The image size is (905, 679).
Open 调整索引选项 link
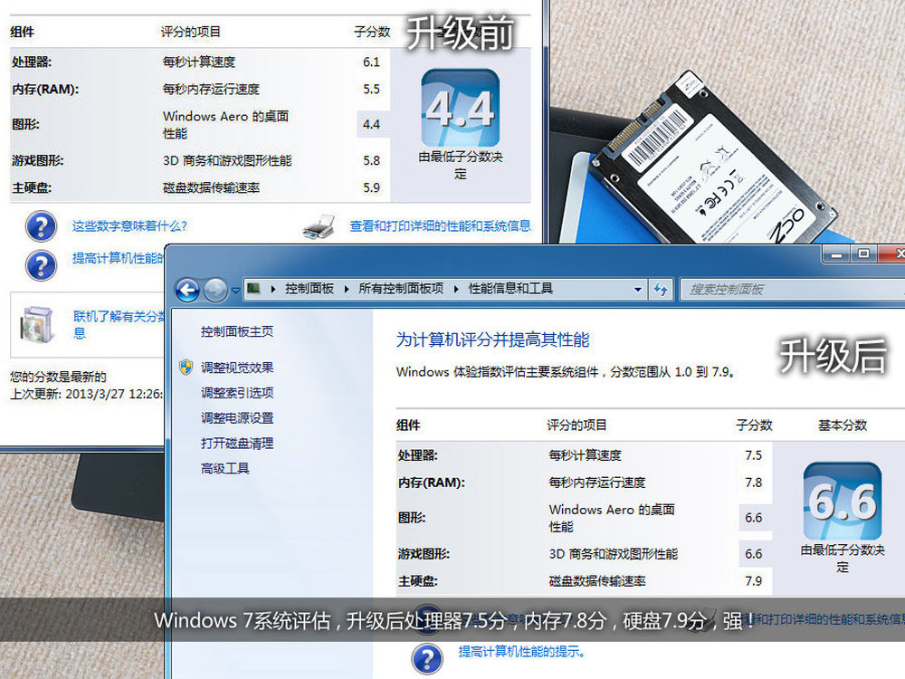coord(236,393)
